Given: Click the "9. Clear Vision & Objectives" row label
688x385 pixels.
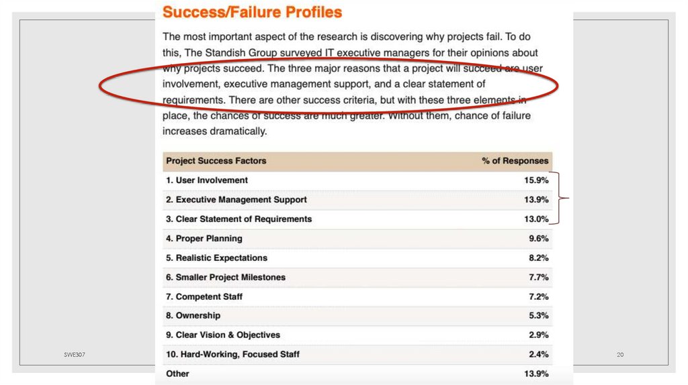Looking at the screenshot, I should (223, 335).
